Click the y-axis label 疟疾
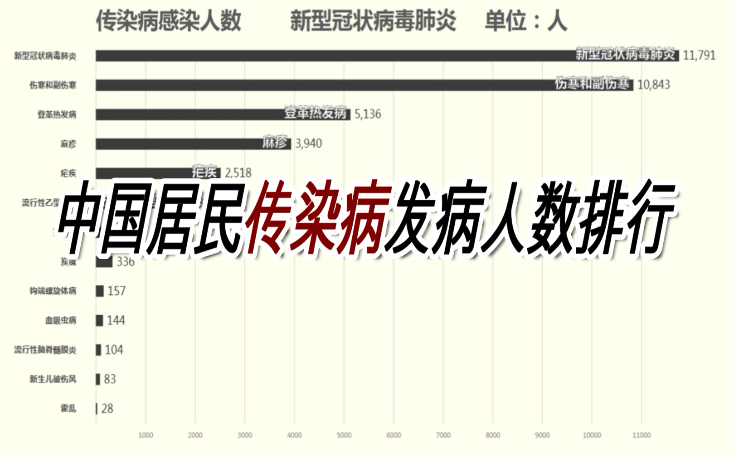The image size is (734, 458). pos(68,173)
